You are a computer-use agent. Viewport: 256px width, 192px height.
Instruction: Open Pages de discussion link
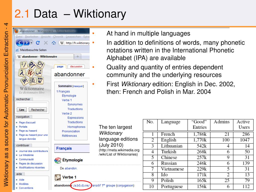click(x=31, y=163)
